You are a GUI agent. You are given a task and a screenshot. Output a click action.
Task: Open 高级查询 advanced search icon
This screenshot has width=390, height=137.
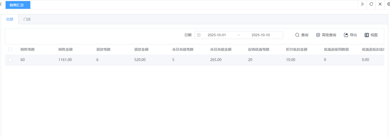click(318, 35)
